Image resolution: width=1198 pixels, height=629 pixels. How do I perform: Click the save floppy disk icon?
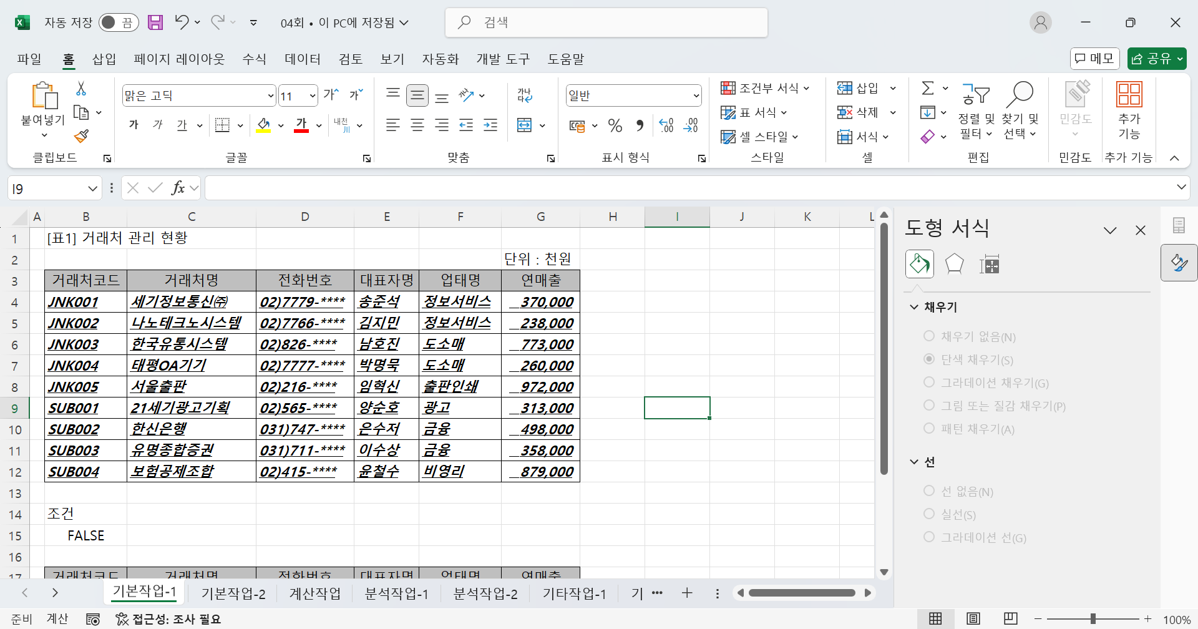(155, 22)
